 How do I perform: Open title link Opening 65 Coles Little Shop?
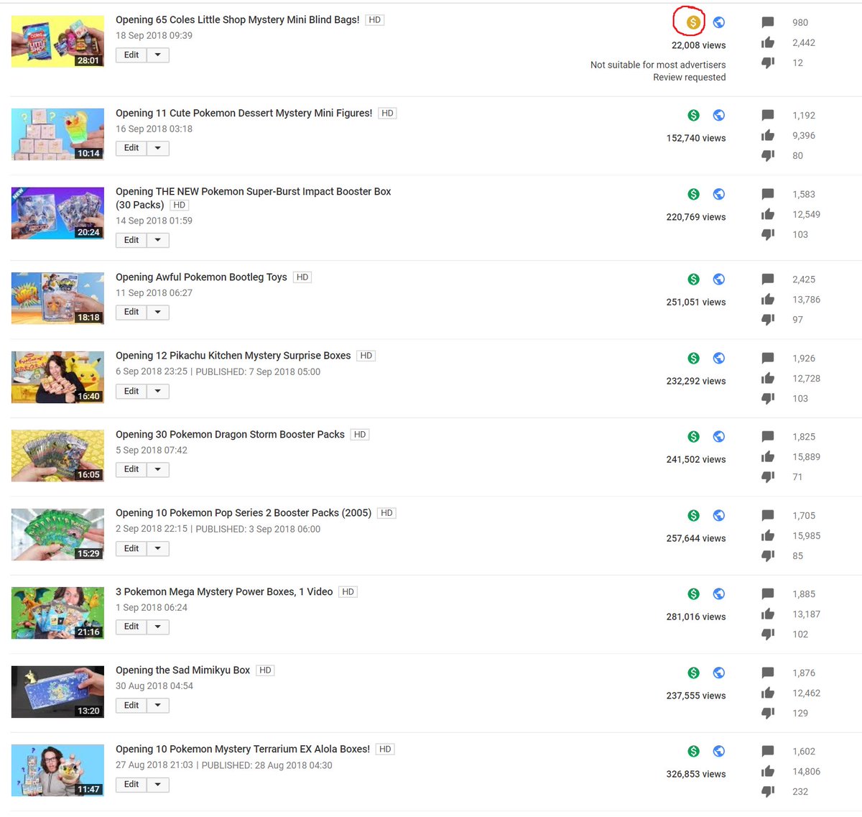point(238,20)
